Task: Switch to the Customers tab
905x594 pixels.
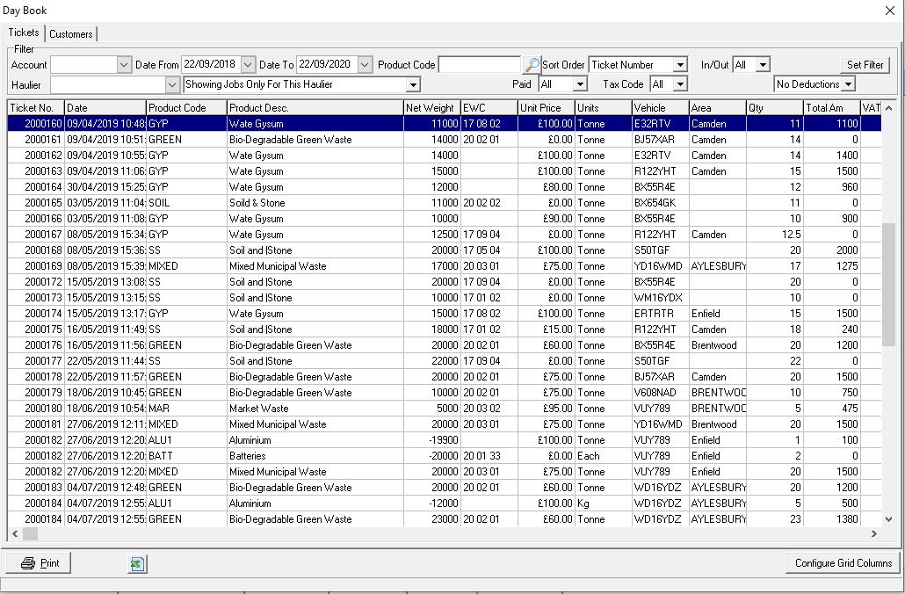Action: [70, 33]
